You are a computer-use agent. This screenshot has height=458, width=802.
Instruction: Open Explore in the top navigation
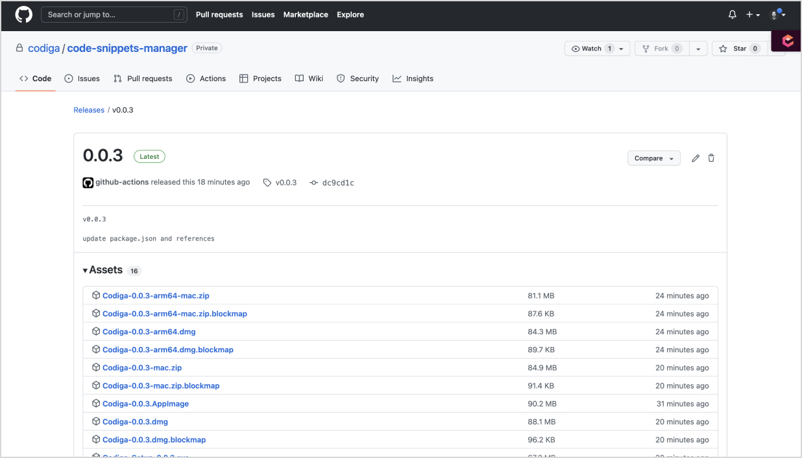(x=350, y=14)
